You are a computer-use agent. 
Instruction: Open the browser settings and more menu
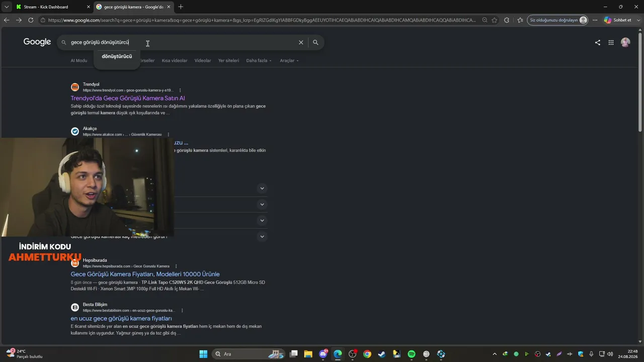click(595, 20)
